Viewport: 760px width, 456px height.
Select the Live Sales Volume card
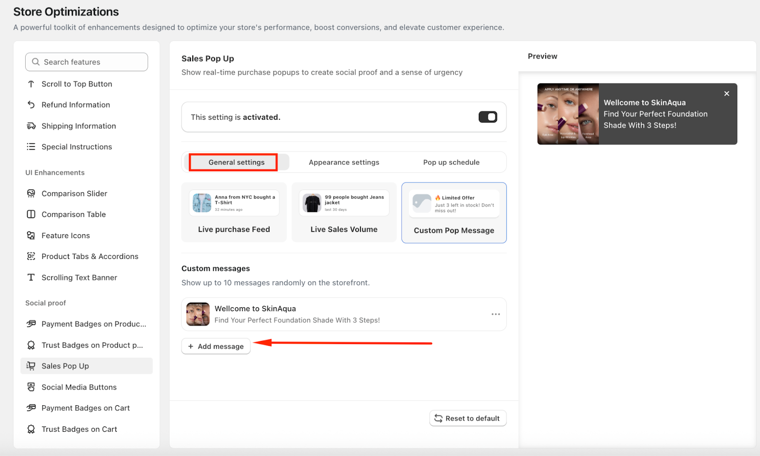point(344,212)
